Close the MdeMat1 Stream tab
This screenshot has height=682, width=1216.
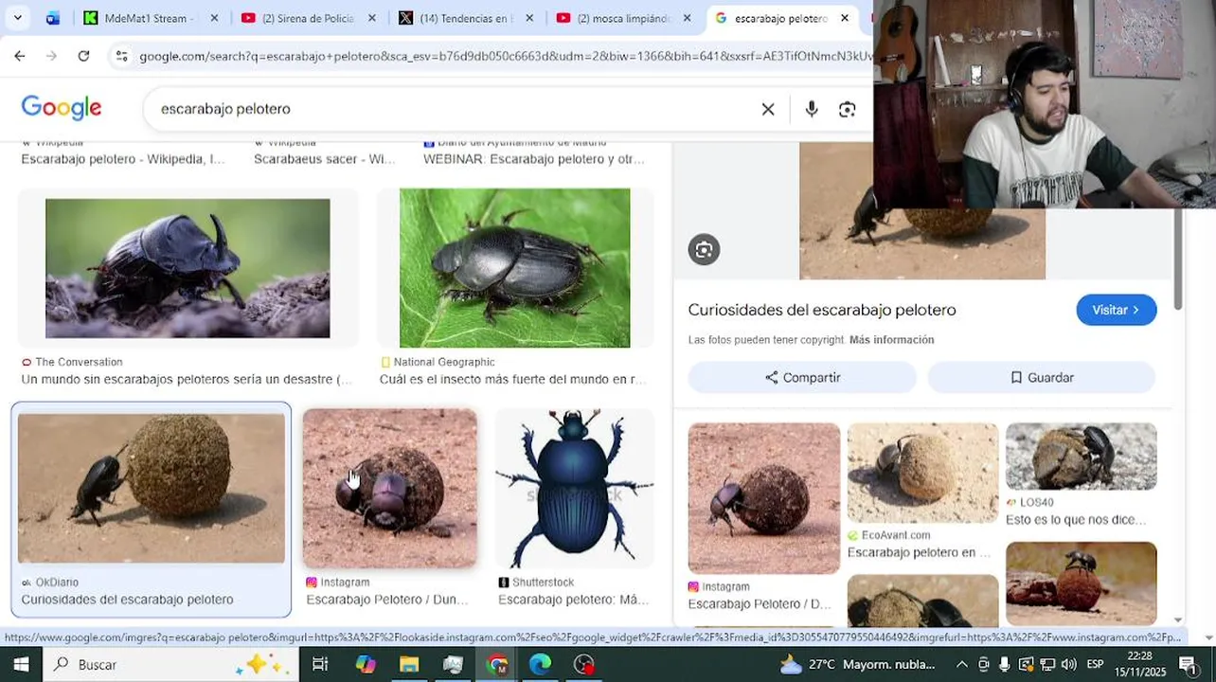click(x=214, y=18)
